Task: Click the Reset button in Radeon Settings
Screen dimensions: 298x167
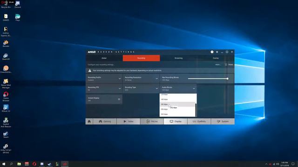Action: click(229, 64)
